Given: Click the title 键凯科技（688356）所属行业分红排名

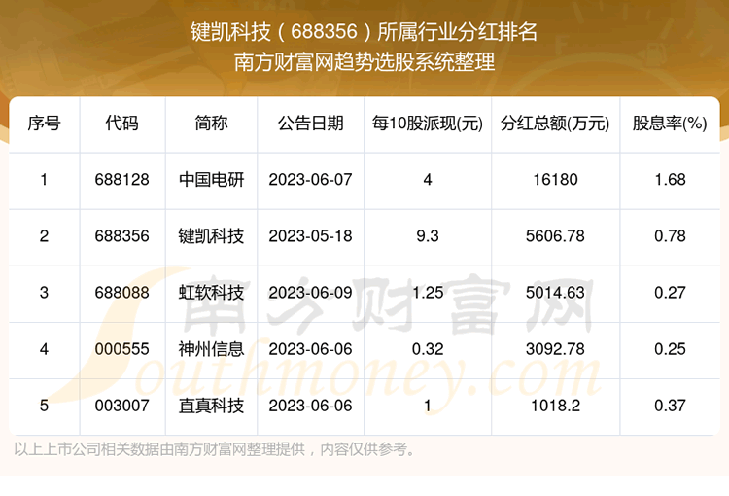Looking at the screenshot, I should point(364,32).
